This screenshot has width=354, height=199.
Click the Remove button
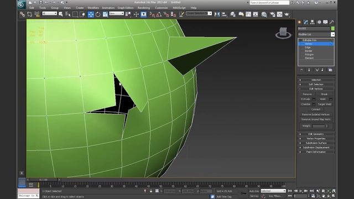pyautogui.click(x=307, y=94)
